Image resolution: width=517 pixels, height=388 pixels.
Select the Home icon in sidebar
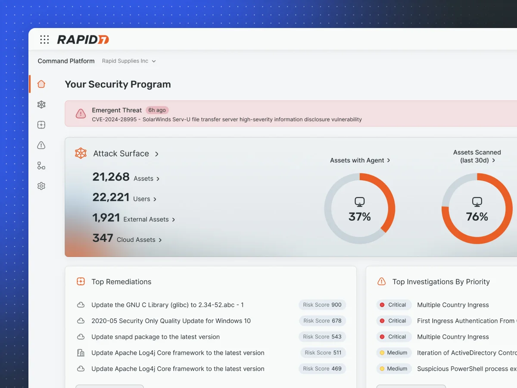coord(41,84)
